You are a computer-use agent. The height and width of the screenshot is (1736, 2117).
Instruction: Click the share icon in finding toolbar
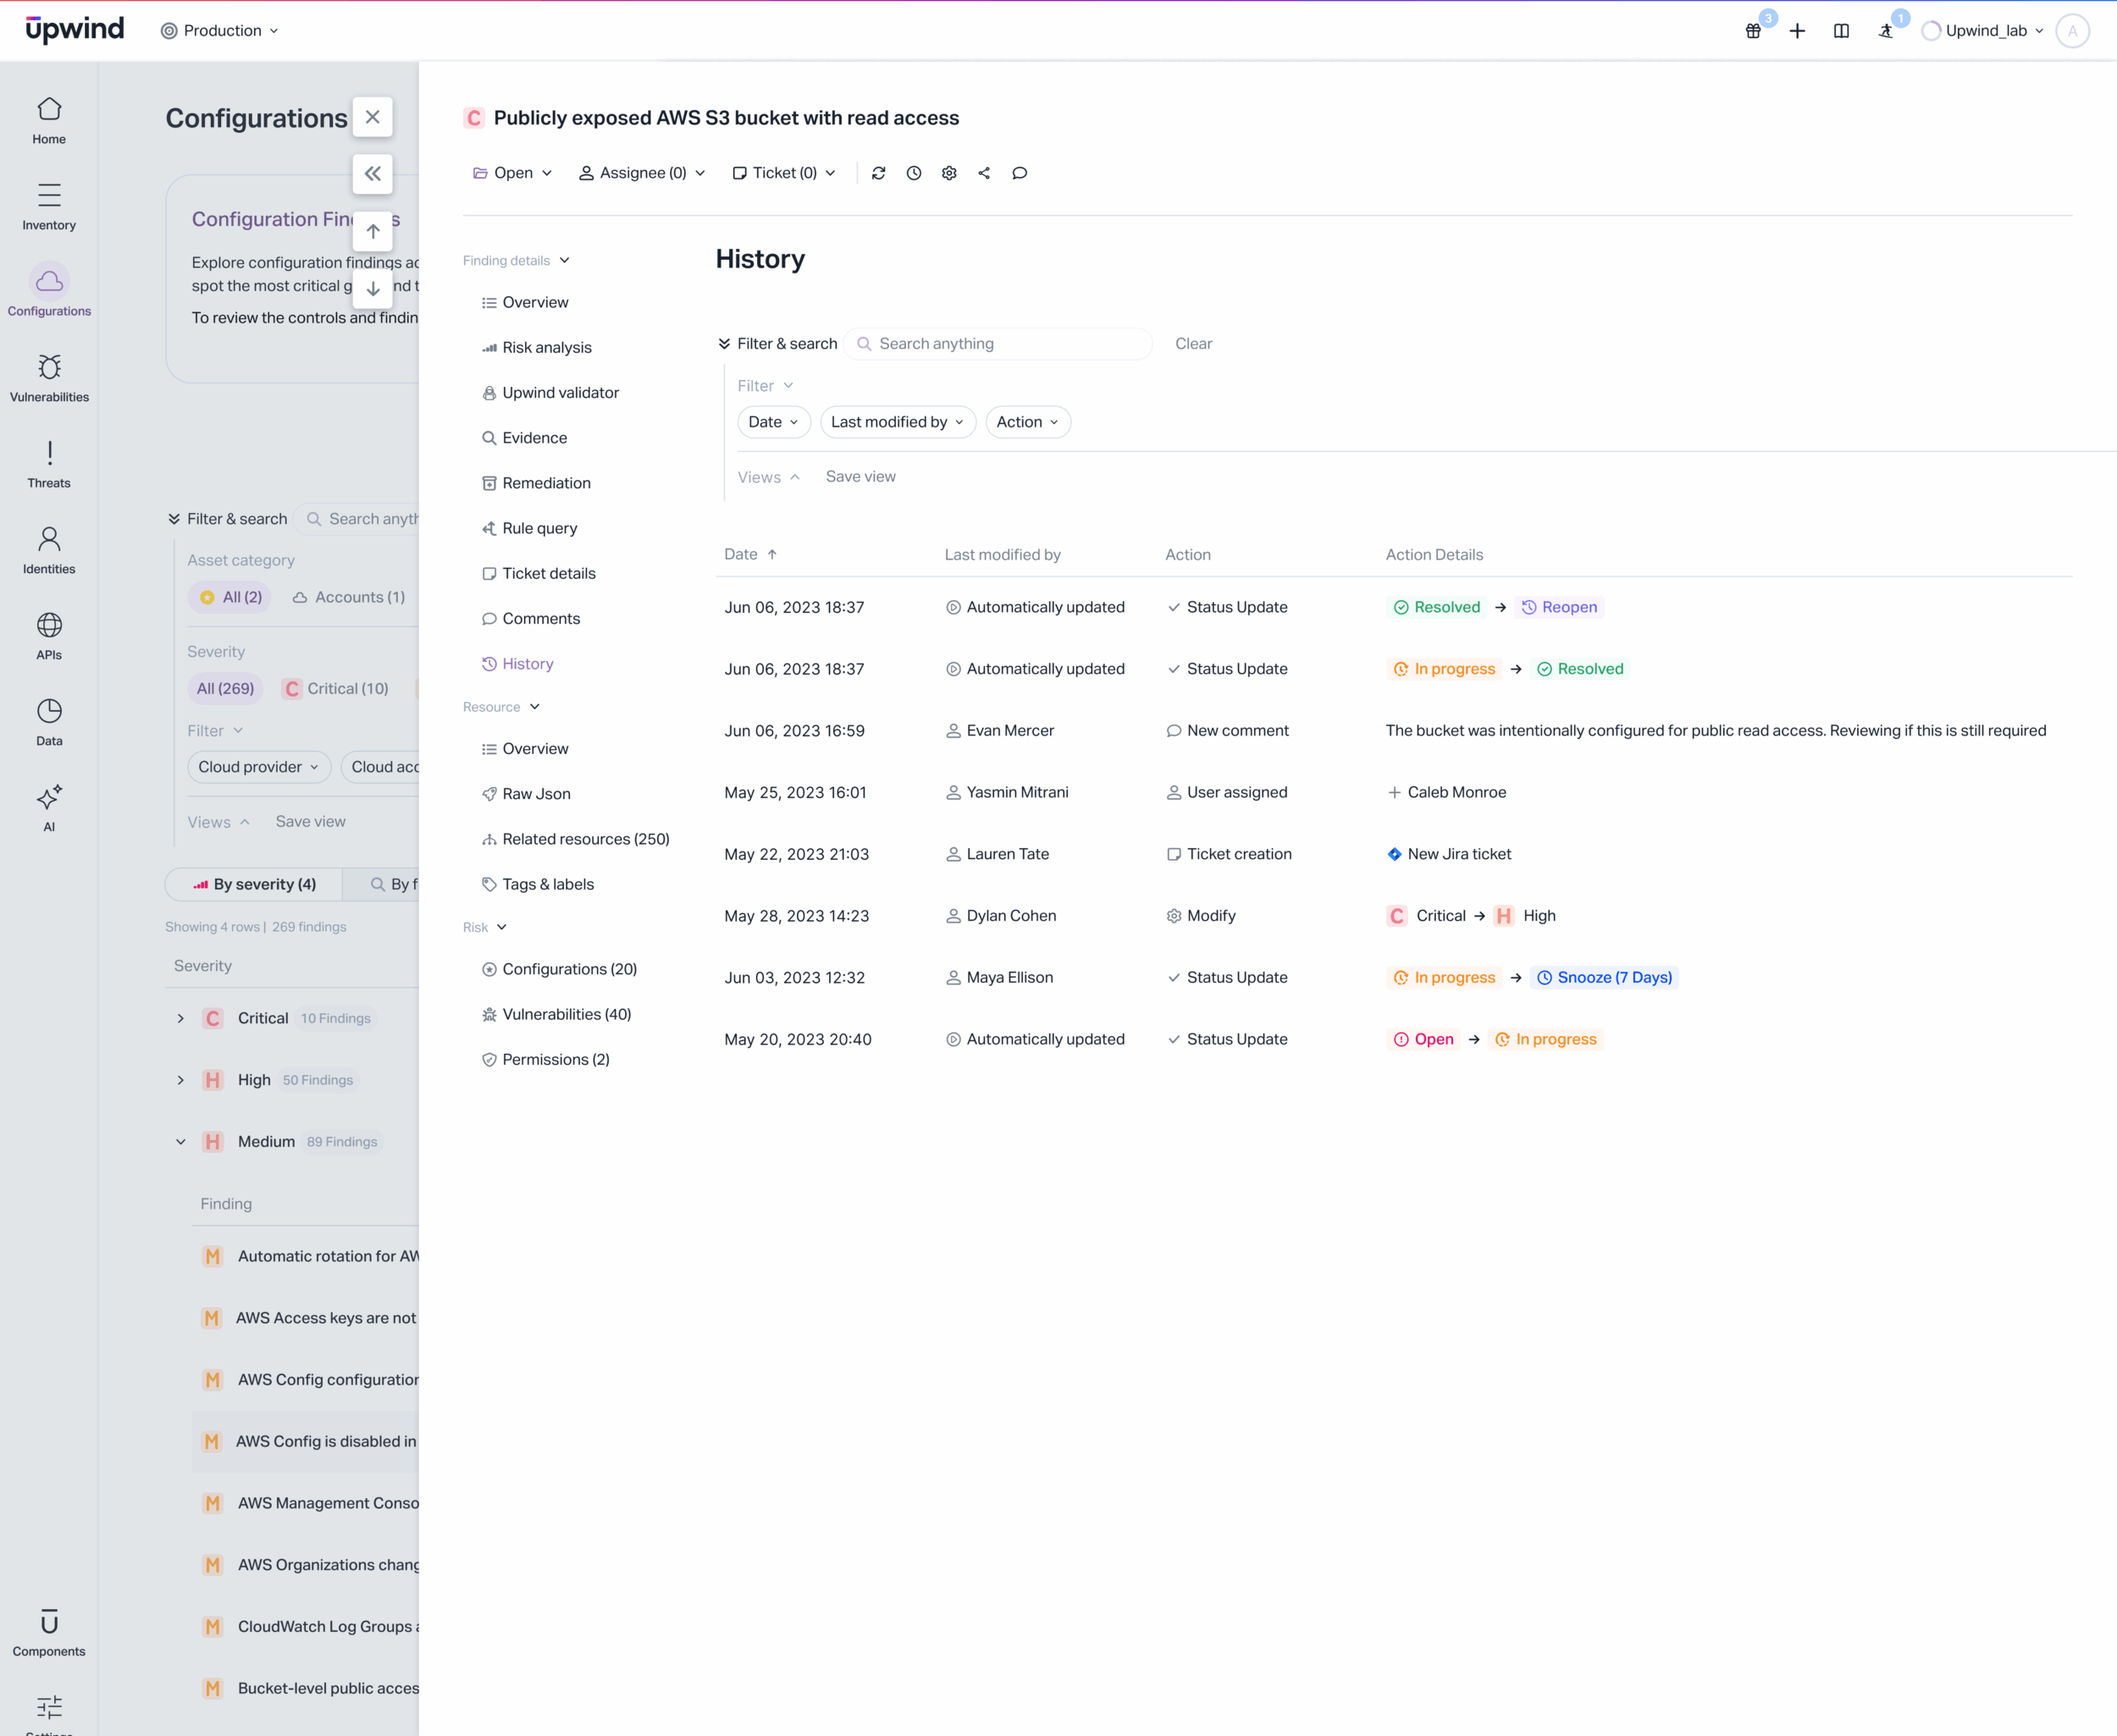pos(985,173)
